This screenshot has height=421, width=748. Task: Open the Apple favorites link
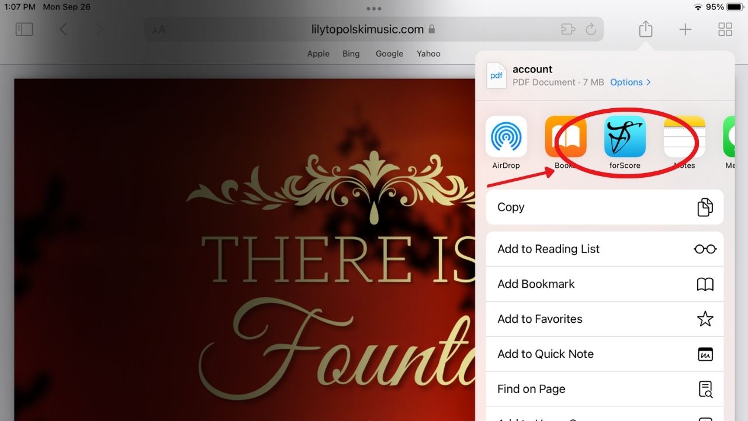pyautogui.click(x=318, y=54)
